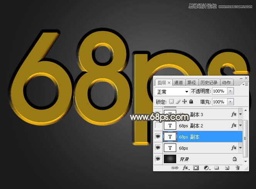Select the 68ps 副本 layer thumbnail

click(x=170, y=137)
